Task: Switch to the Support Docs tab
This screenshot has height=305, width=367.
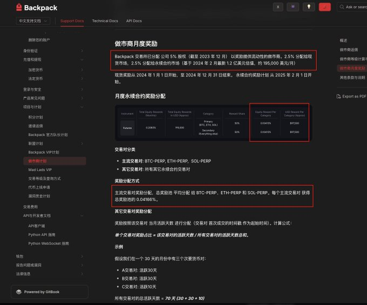Action: [72, 21]
